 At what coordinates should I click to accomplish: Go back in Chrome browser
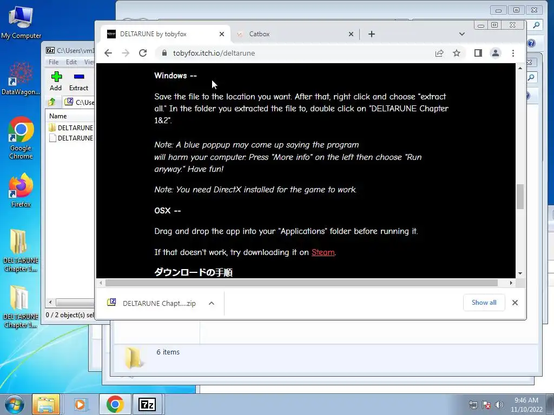point(108,53)
